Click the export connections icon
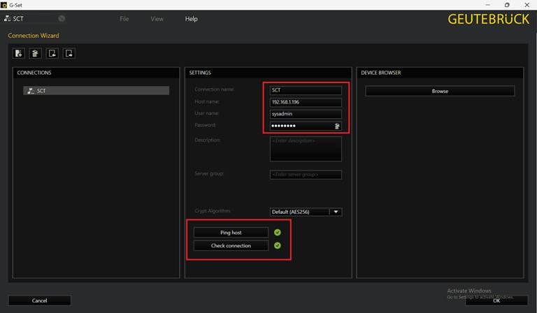This screenshot has width=537, height=313. [x=69, y=53]
